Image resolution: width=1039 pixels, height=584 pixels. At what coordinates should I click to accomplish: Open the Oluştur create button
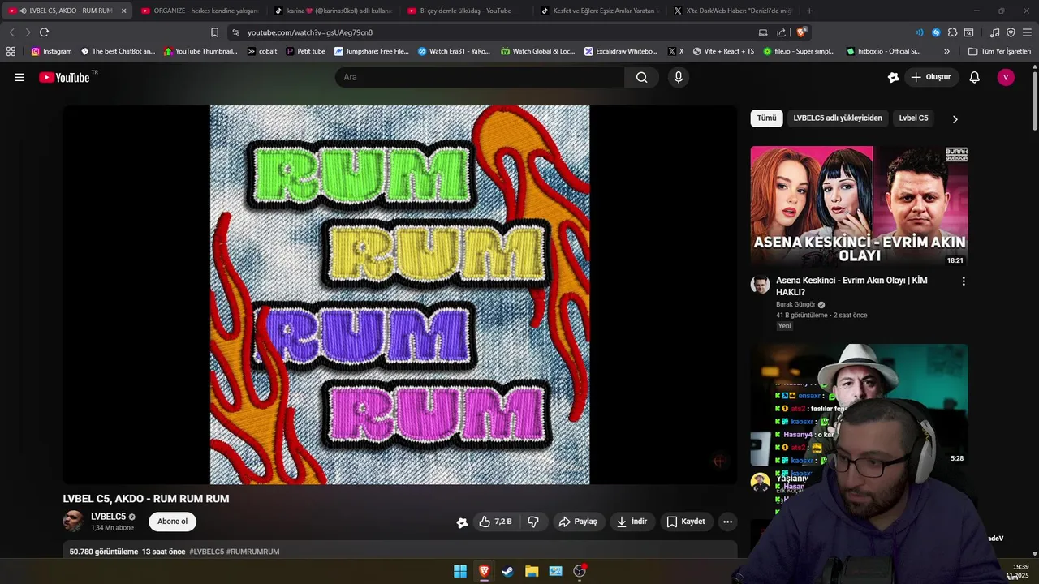click(x=930, y=77)
